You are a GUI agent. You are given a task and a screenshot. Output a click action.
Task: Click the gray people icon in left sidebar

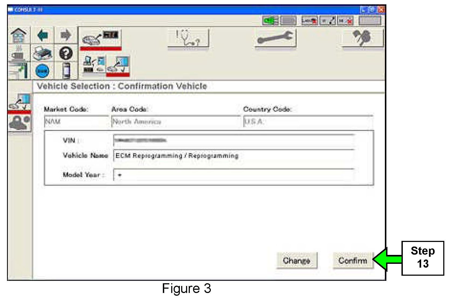click(19, 123)
